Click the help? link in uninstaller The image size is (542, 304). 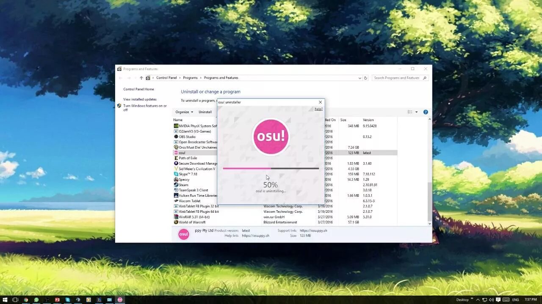click(x=318, y=109)
